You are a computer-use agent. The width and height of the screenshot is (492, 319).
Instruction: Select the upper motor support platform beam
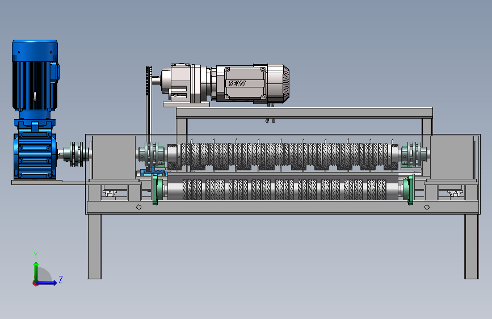[304, 113]
